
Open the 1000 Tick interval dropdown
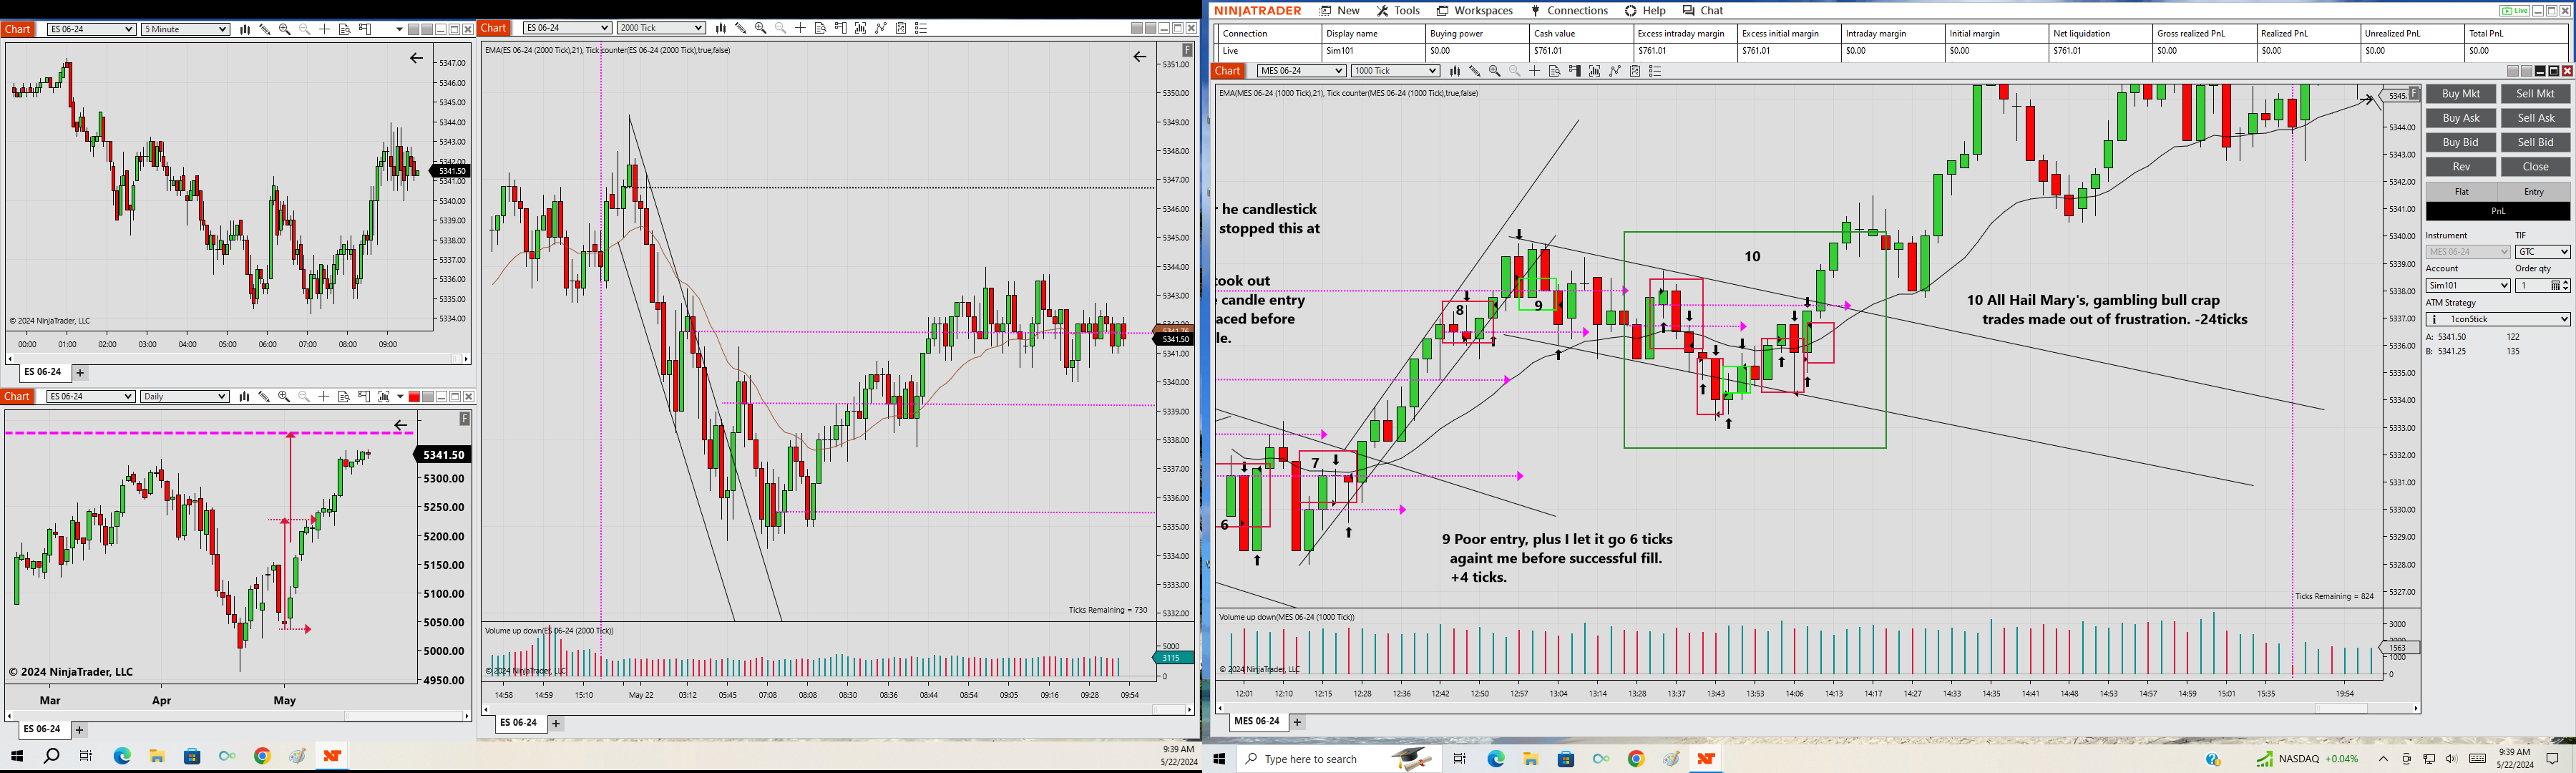(1395, 71)
